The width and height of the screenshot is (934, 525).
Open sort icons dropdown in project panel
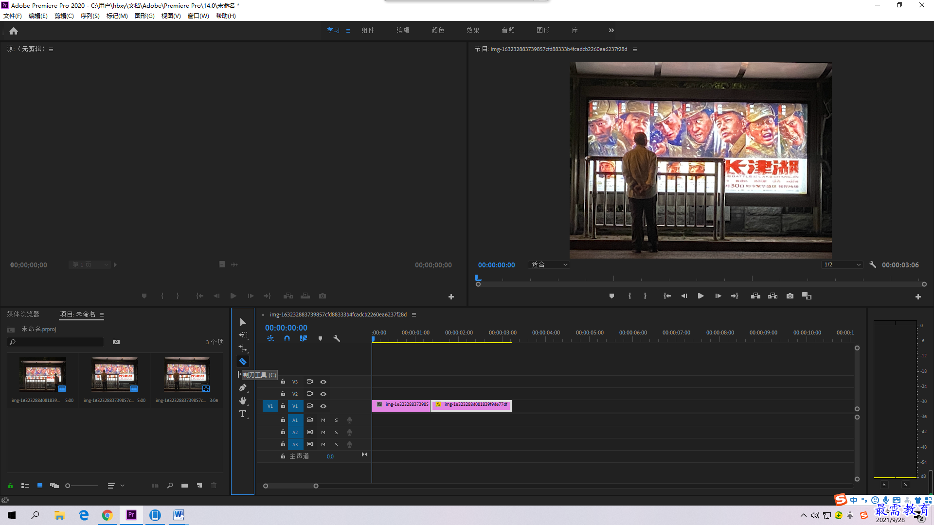[115, 485]
